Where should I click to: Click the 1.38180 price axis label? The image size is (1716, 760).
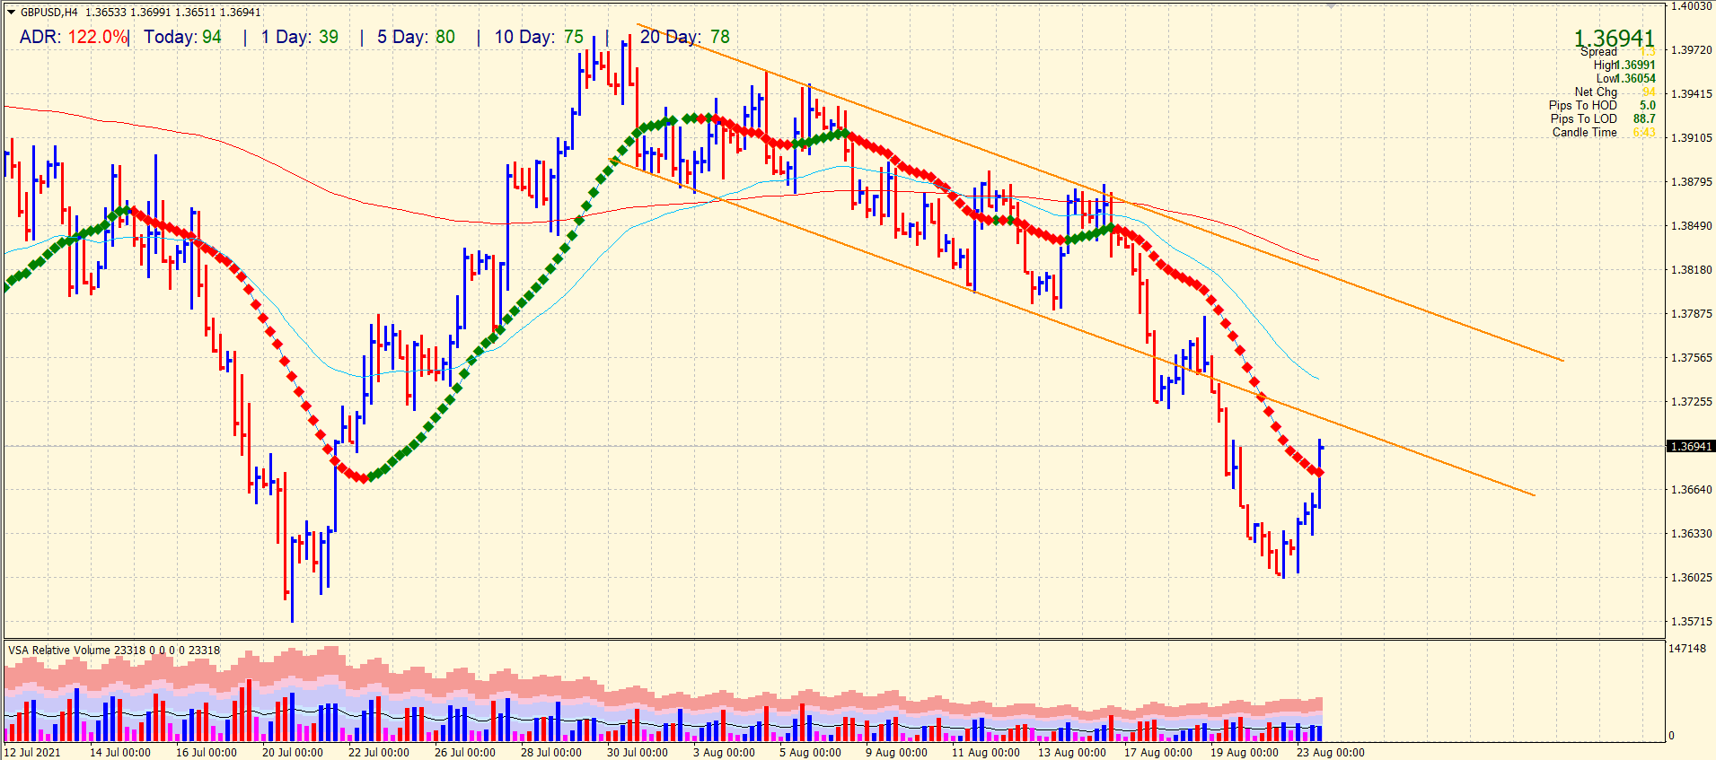tap(1691, 269)
